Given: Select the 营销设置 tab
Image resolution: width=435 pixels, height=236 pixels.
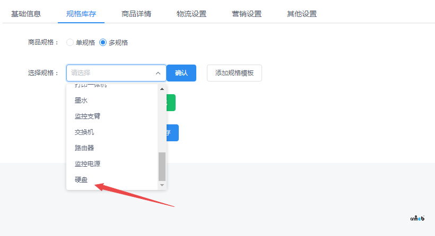Looking at the screenshot, I should click(x=247, y=14).
